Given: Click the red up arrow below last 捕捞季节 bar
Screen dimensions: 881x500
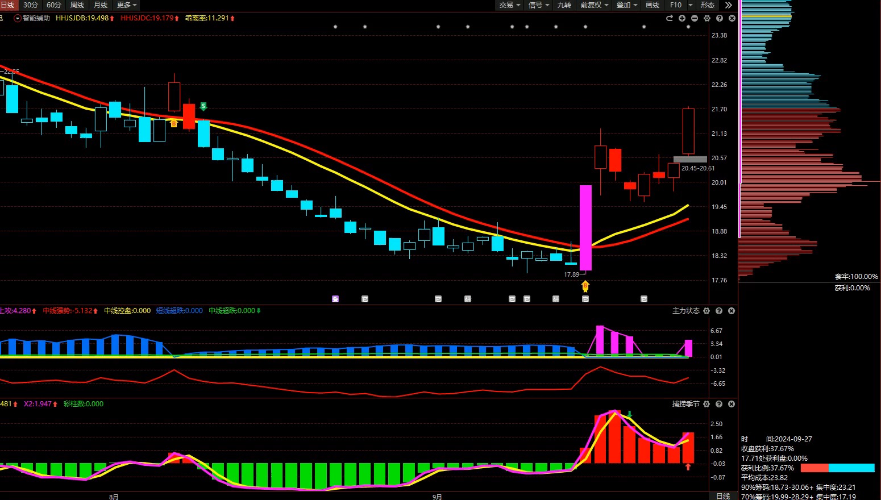Looking at the screenshot, I should tap(688, 467).
